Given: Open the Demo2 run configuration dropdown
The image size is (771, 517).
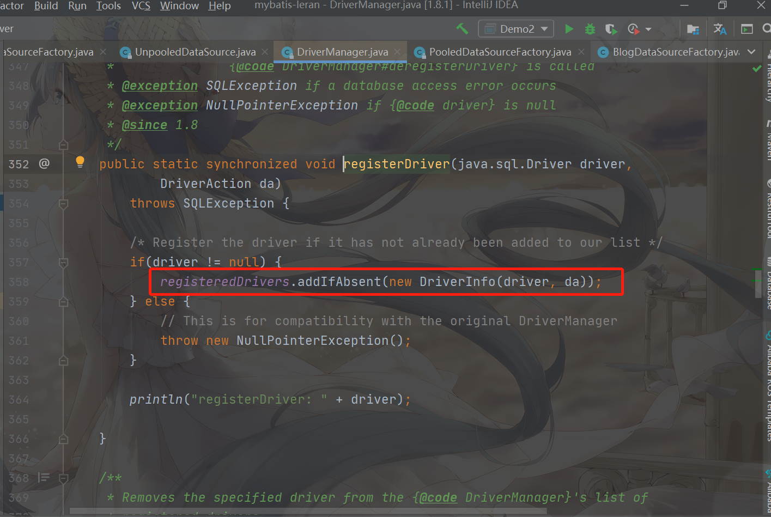Looking at the screenshot, I should coord(516,29).
